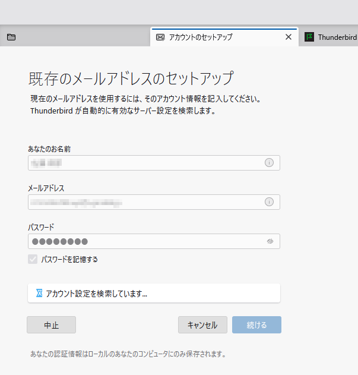Close the アカウントのセットアップ tab
The width and height of the screenshot is (358, 375).
289,37
